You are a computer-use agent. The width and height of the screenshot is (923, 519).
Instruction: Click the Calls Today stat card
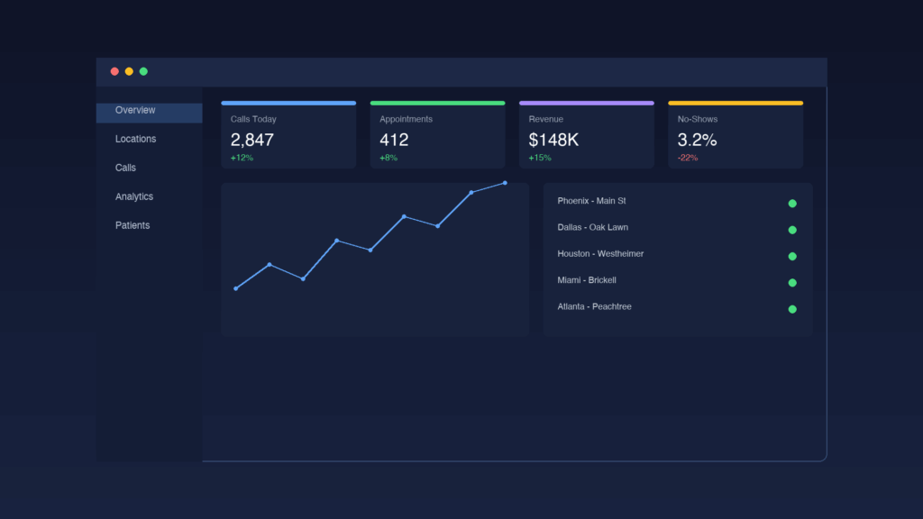[288, 135]
